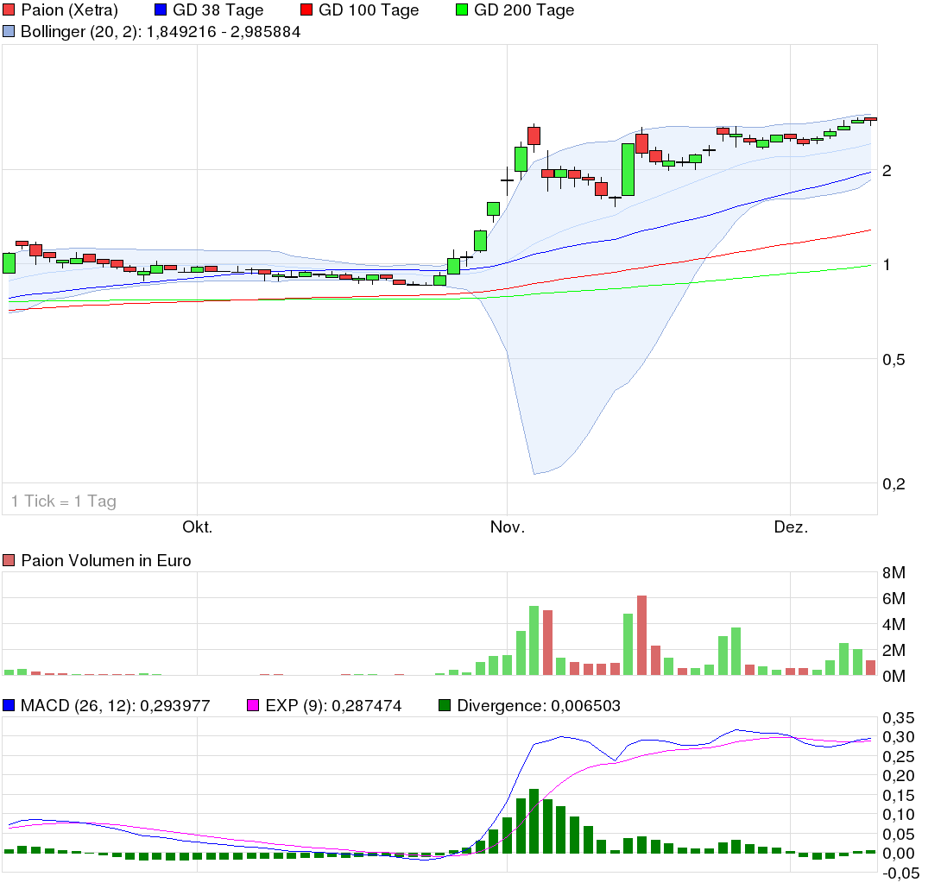Click the magenta EXP (9) legend swatch
Image resolution: width=941 pixels, height=889 pixels.
point(253,705)
